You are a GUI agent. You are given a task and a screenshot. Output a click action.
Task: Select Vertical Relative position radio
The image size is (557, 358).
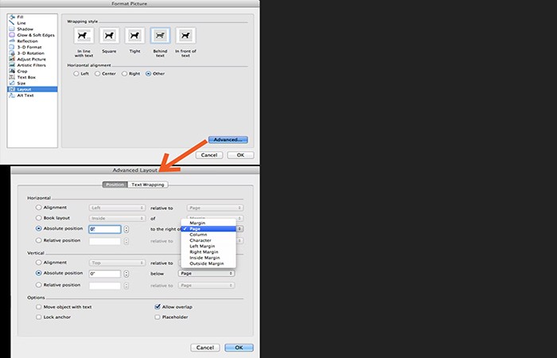[38, 285]
